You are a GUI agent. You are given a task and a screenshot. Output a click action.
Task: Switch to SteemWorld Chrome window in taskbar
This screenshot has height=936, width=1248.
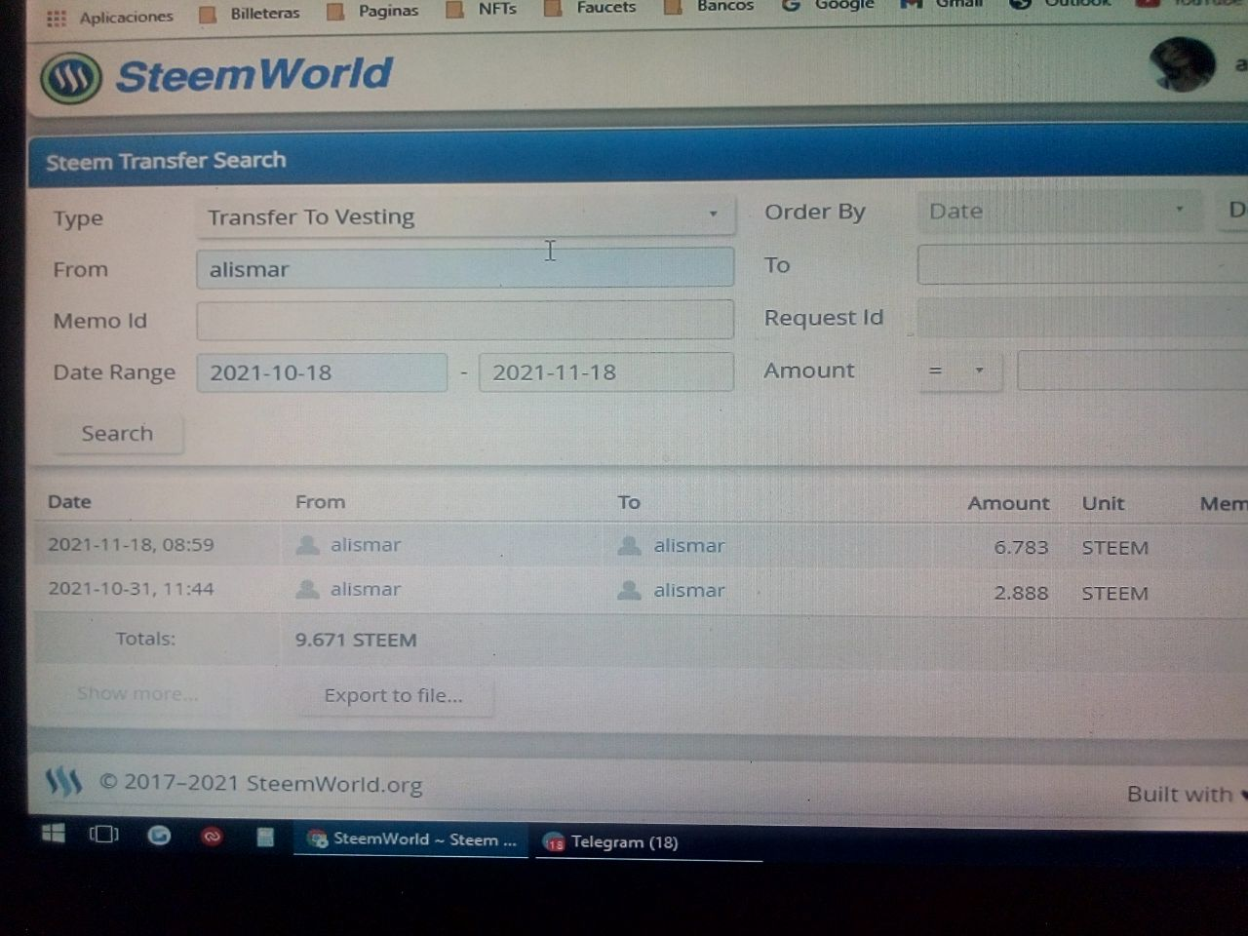411,839
